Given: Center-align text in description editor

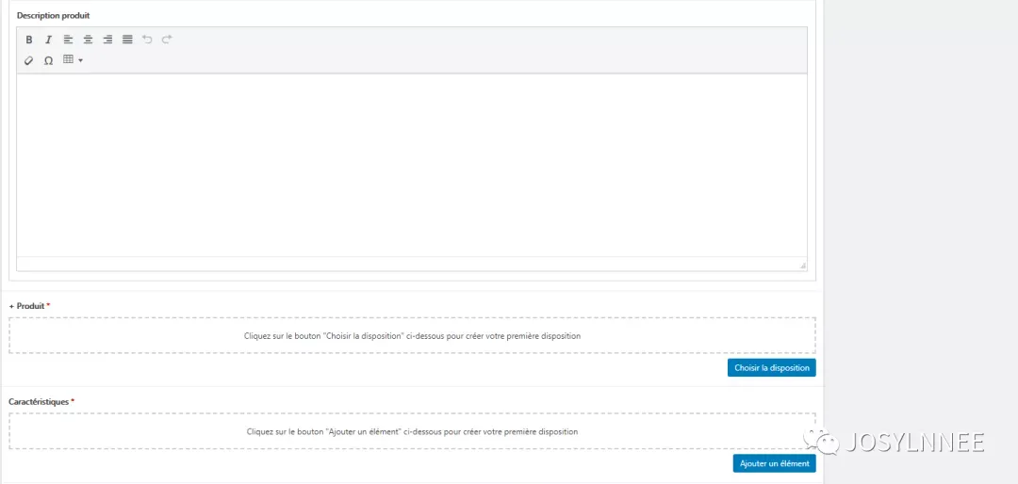Looking at the screenshot, I should tap(88, 40).
